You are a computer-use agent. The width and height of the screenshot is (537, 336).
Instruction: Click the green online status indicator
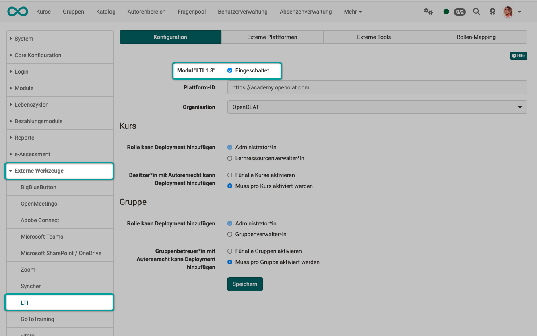pyautogui.click(x=446, y=12)
